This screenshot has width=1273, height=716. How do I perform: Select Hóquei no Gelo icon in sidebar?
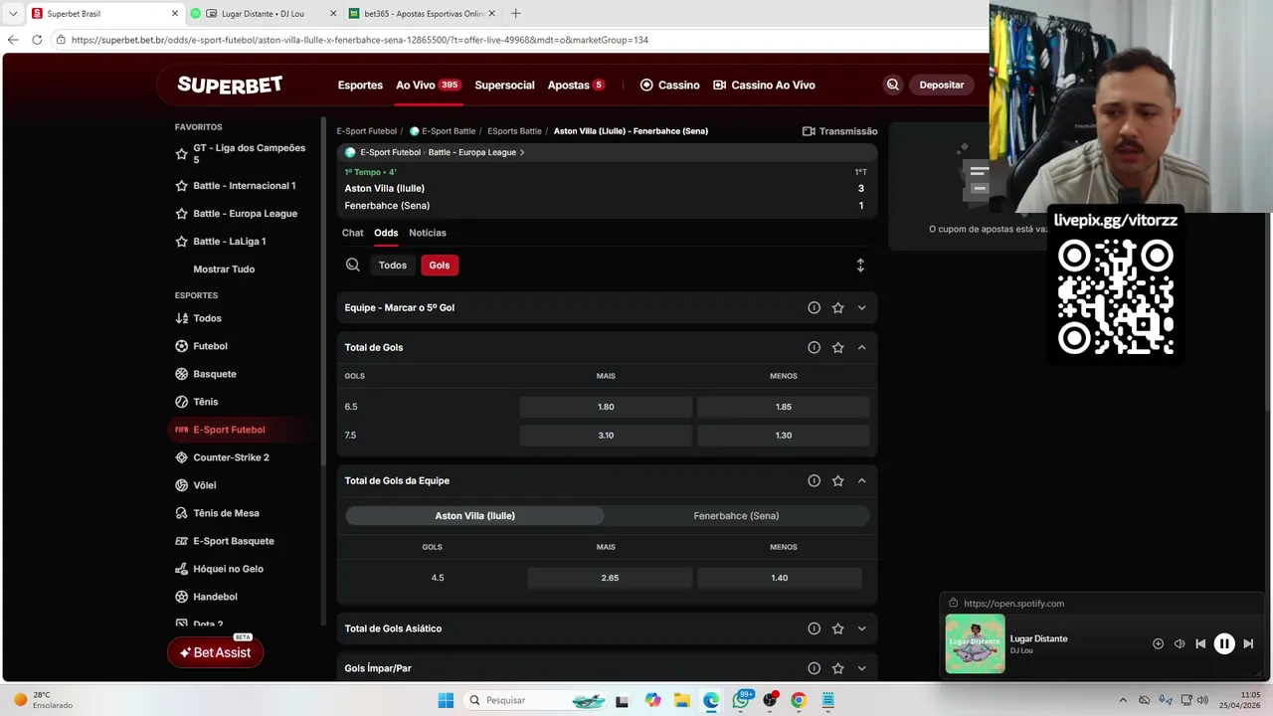(181, 569)
